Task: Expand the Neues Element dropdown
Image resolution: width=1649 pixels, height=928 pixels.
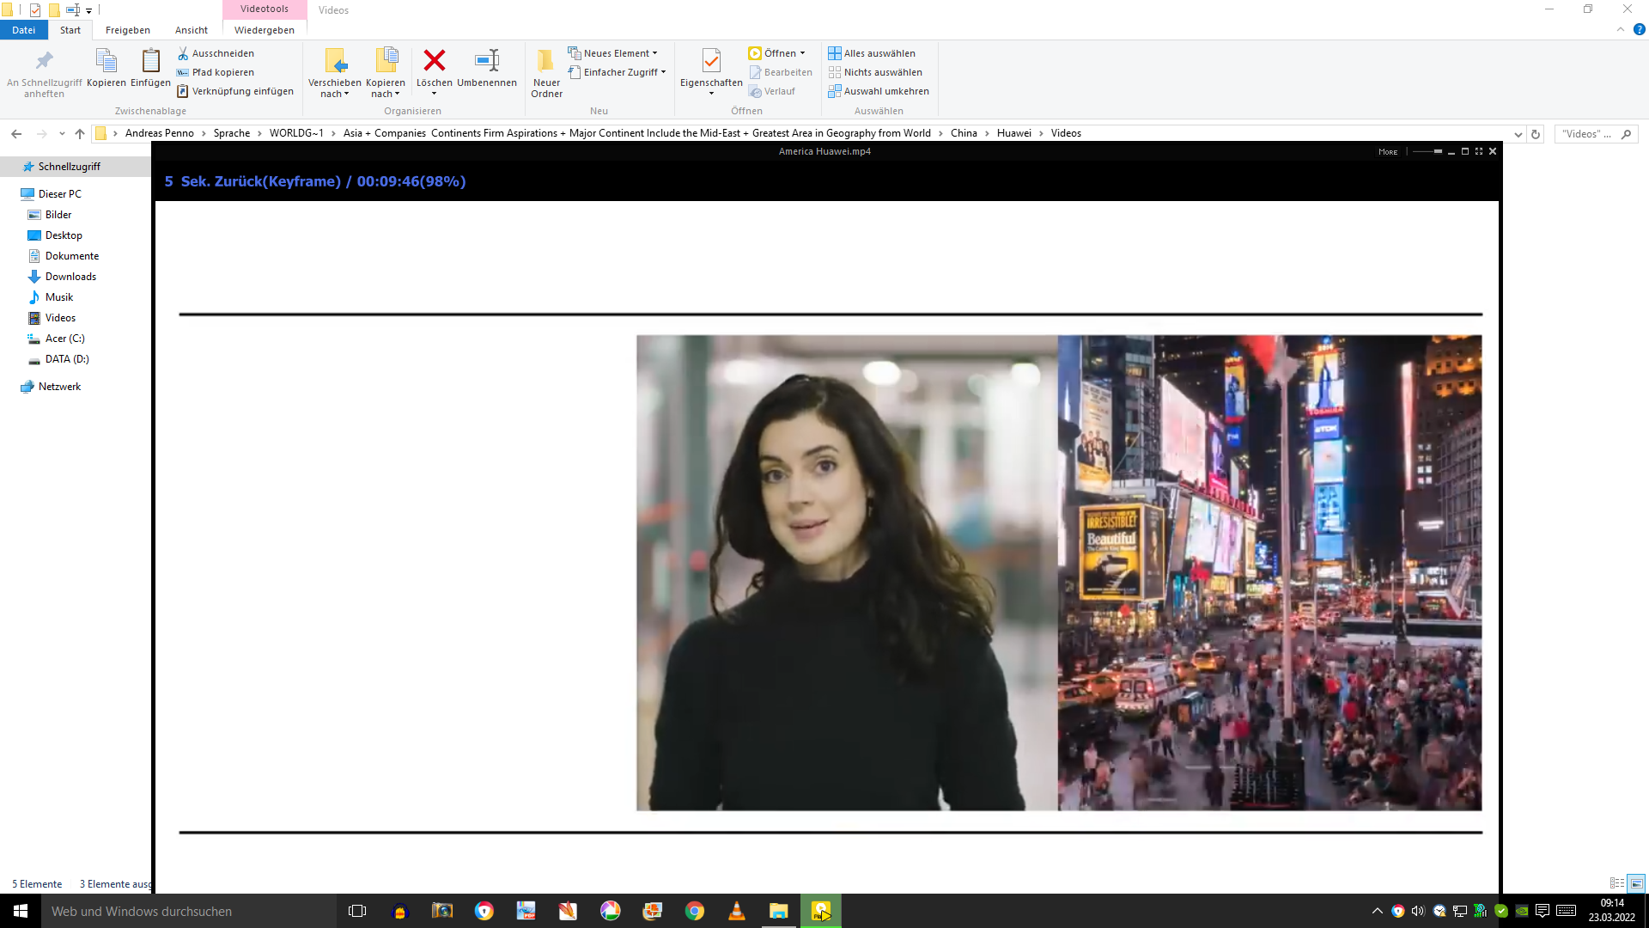Action: pyautogui.click(x=612, y=53)
